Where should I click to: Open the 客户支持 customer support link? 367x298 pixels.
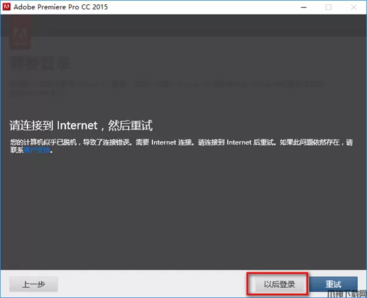click(37, 150)
